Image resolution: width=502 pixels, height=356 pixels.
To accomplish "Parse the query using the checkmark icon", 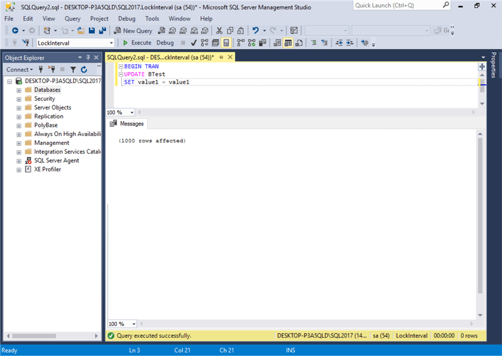I will (195, 42).
